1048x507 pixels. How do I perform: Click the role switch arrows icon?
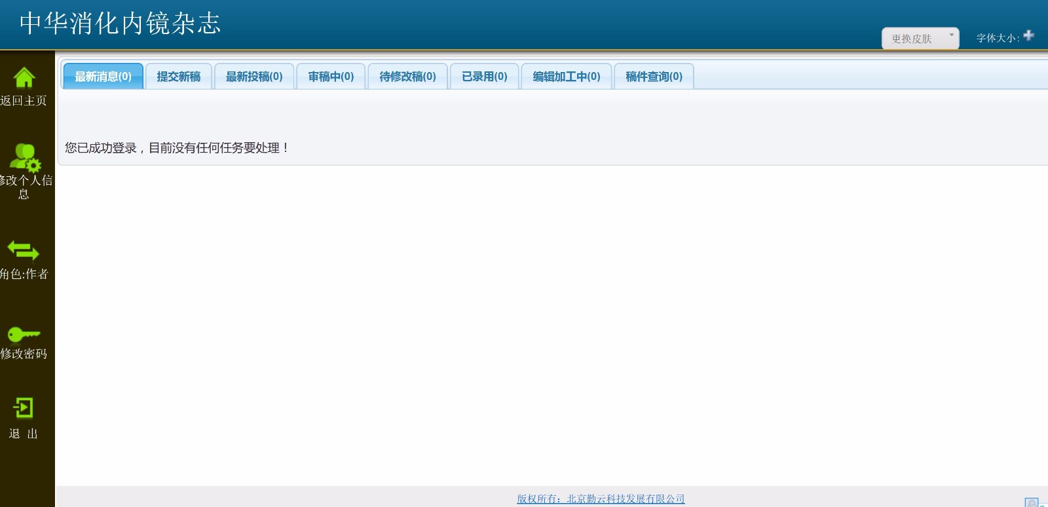coord(23,250)
